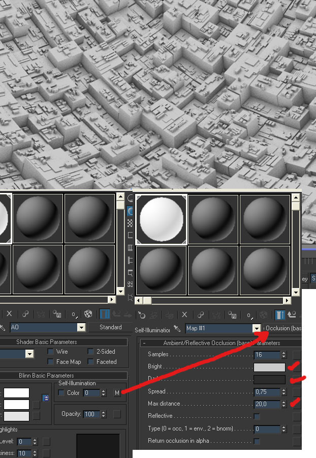This screenshot has height=458, width=316.
Task: Toggle ambient-diffuse color lock button
Action: [x=46, y=398]
